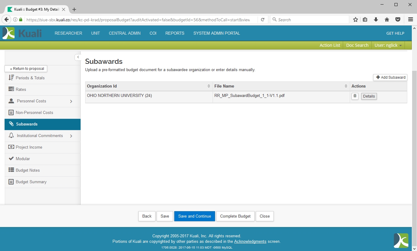Click the Kuali logo in header
Image resolution: width=417 pixels, height=251 pixels.
pos(22,33)
